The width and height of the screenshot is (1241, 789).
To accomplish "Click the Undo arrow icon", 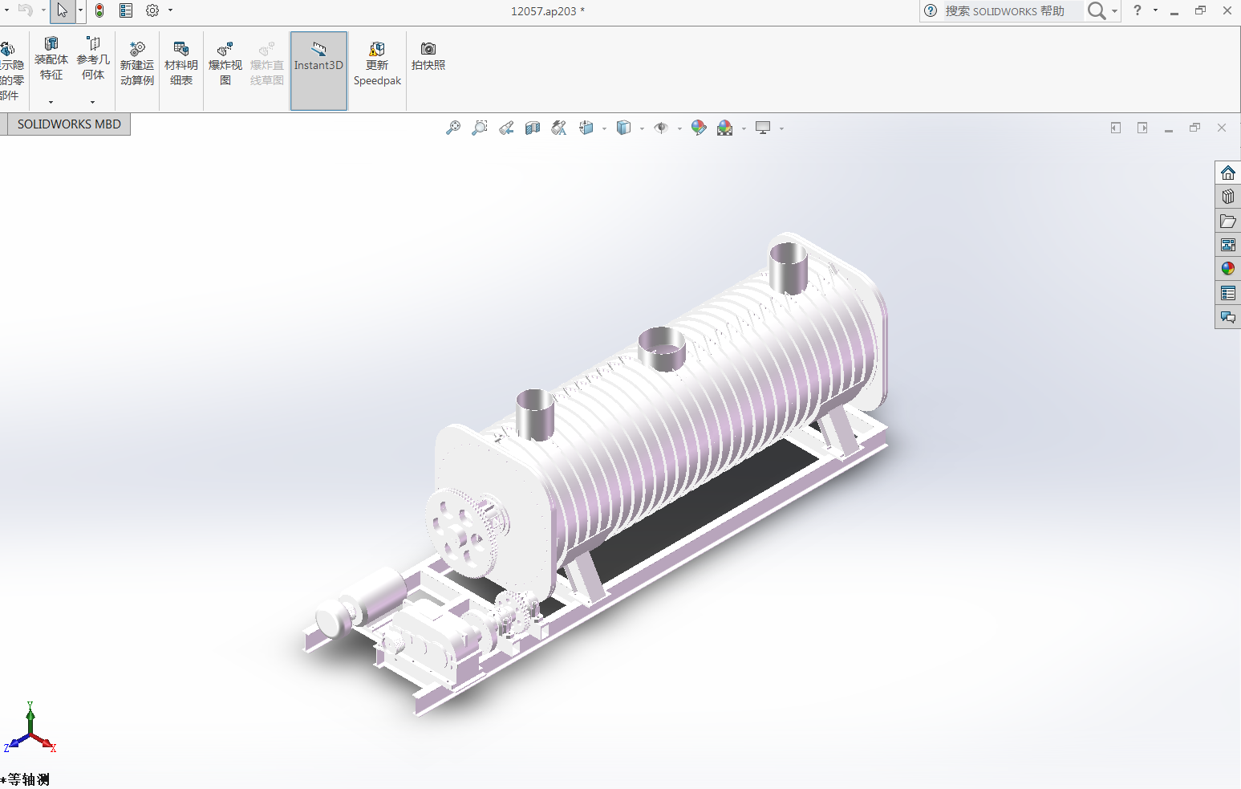I will point(26,11).
